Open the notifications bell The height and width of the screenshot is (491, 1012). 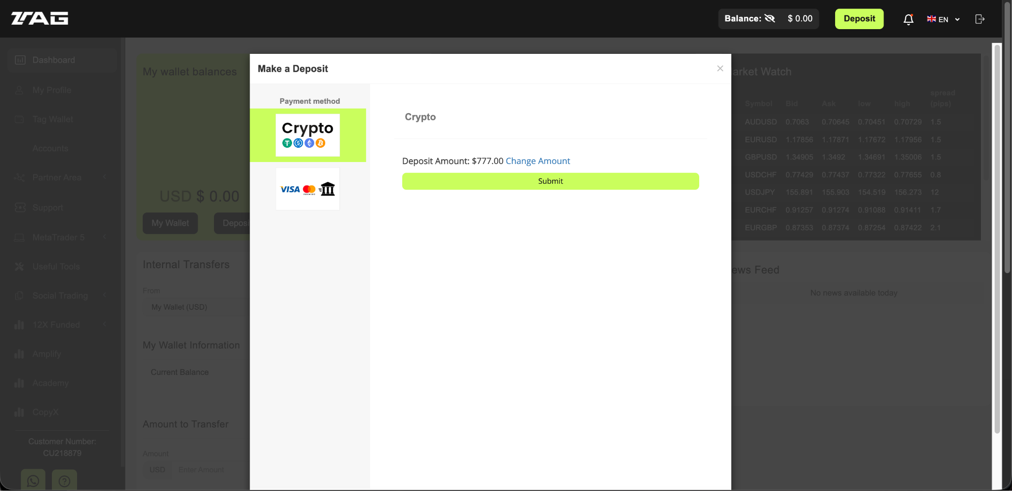pos(908,19)
